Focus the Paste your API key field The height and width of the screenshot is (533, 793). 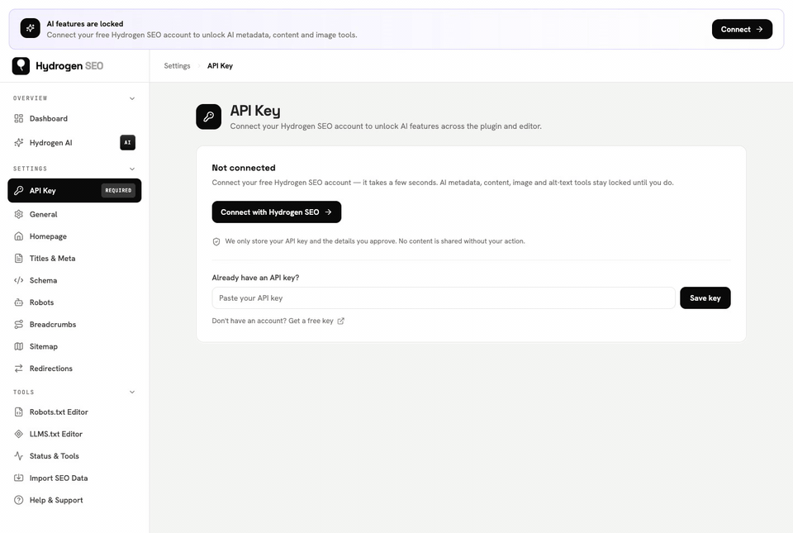(x=444, y=297)
